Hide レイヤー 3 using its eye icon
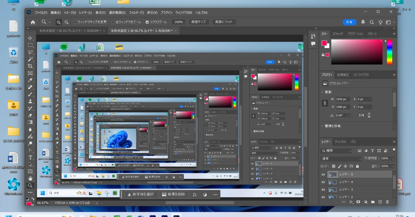The image size is (415, 217). click(x=323, y=189)
